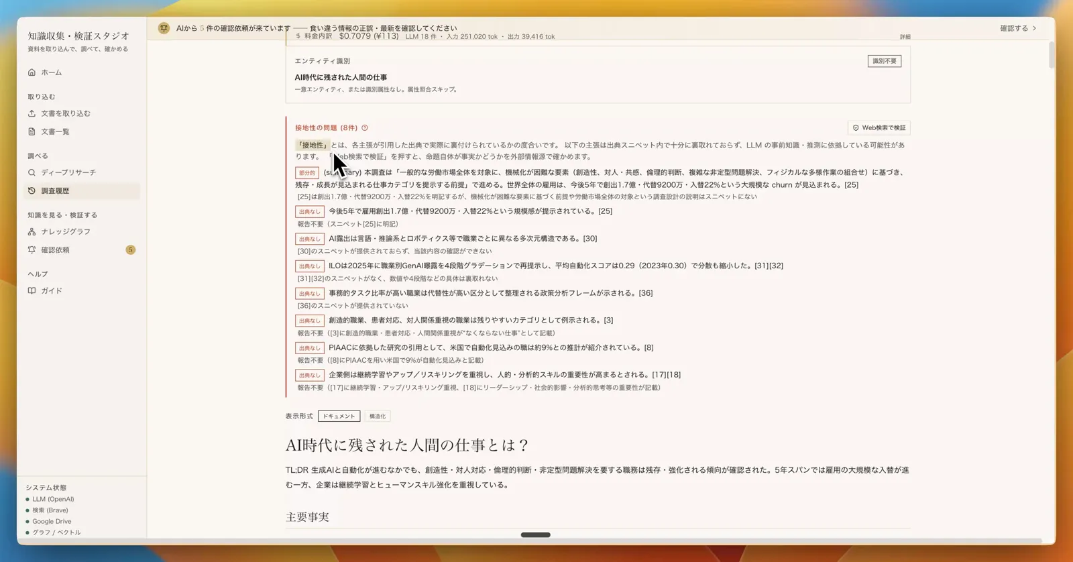The height and width of the screenshot is (562, 1073).
Task: Click 出典なし tag beside 今後5年で雇用創出 claim
Action: click(310, 211)
